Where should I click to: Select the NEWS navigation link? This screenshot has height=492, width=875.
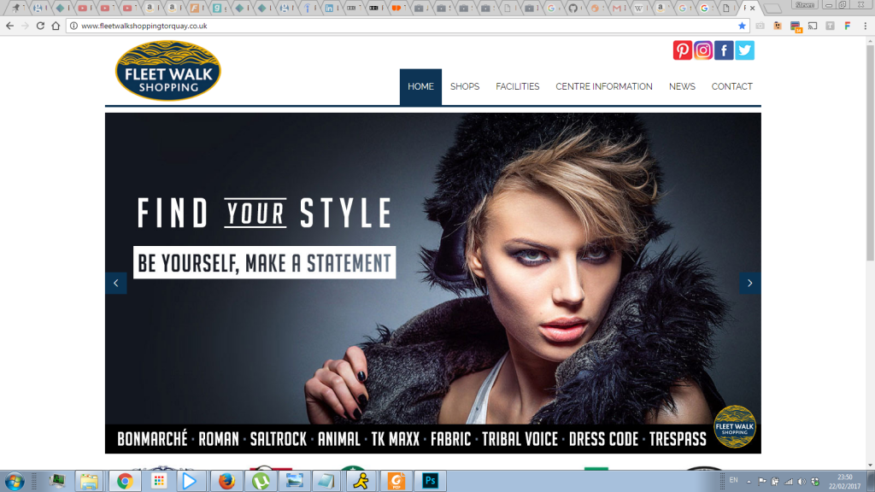click(x=682, y=86)
